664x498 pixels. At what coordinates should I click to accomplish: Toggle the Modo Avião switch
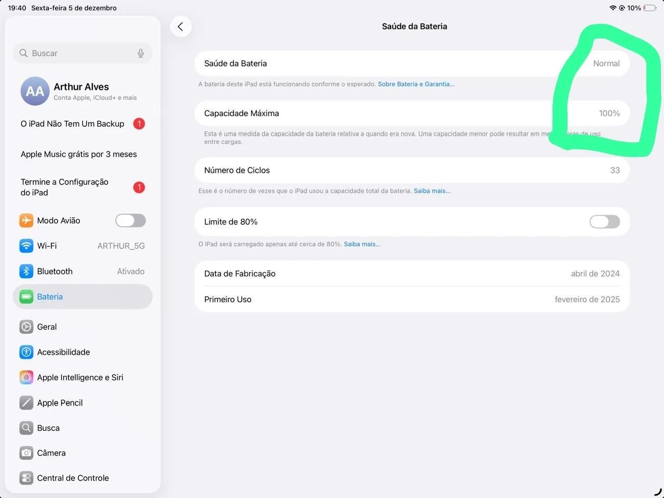[x=131, y=221]
